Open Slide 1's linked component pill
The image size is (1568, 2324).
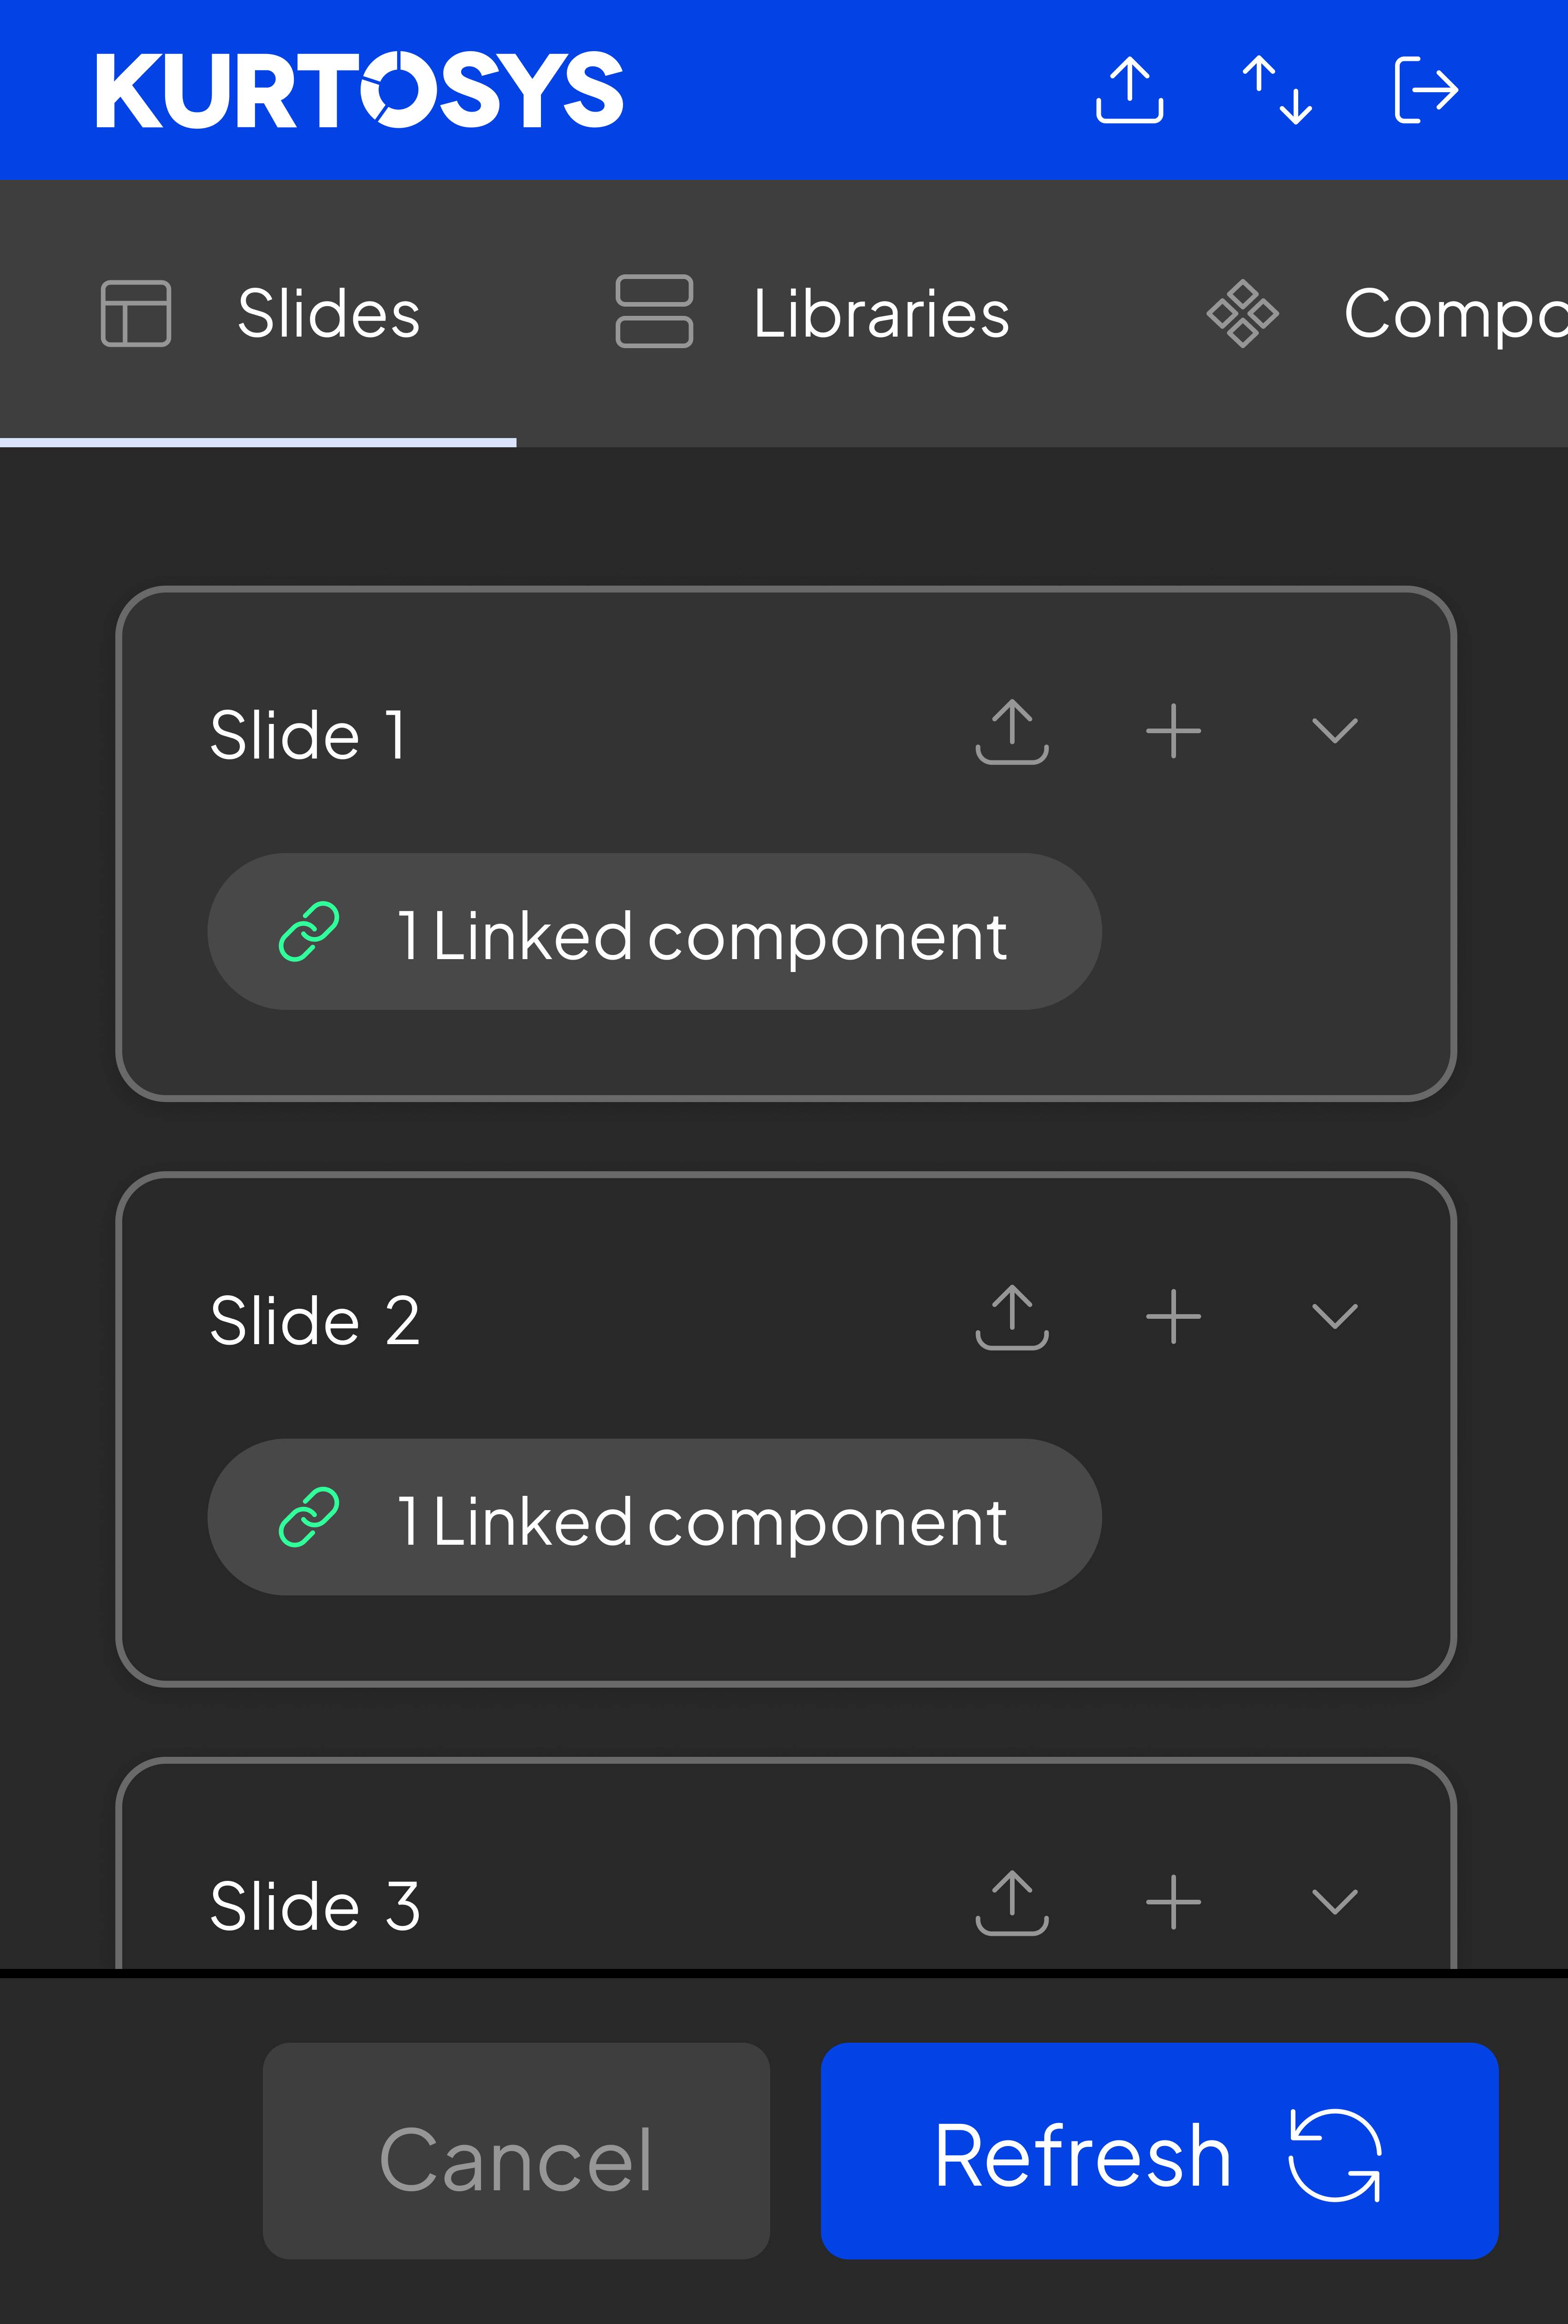(654, 933)
